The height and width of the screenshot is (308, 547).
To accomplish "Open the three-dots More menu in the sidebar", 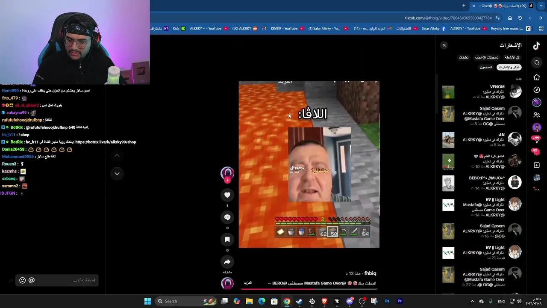I will [x=537, y=189].
